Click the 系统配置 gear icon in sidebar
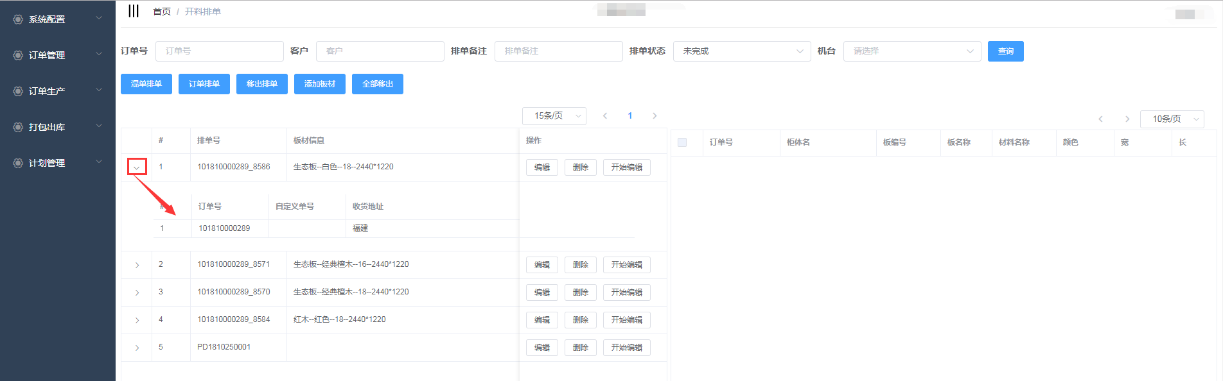1223x381 pixels. click(18, 19)
